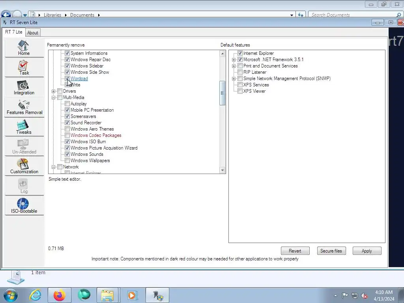Open Features Removal section
Image resolution: width=404 pixels, height=303 pixels.
pyautogui.click(x=24, y=107)
